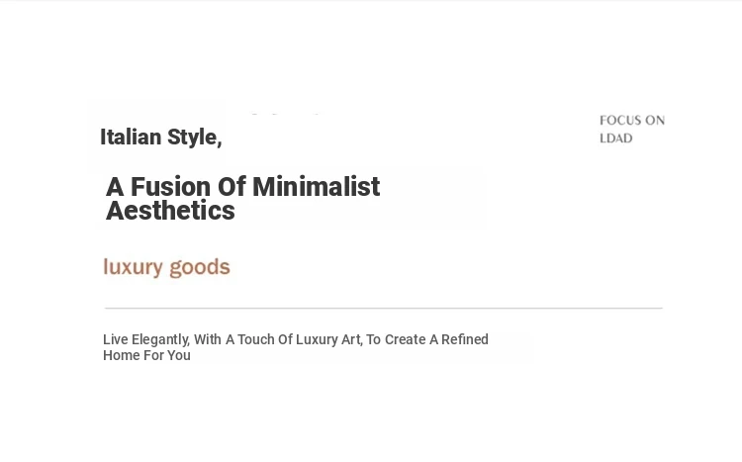Image resolution: width=742 pixels, height=462 pixels.
Task: Click the brown word "goods"
Action: (x=199, y=267)
